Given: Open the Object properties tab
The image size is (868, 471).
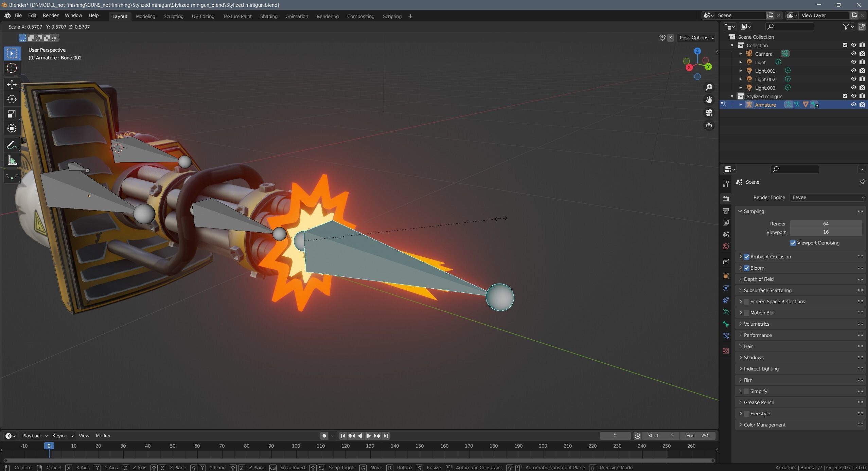Looking at the screenshot, I should point(726,276).
